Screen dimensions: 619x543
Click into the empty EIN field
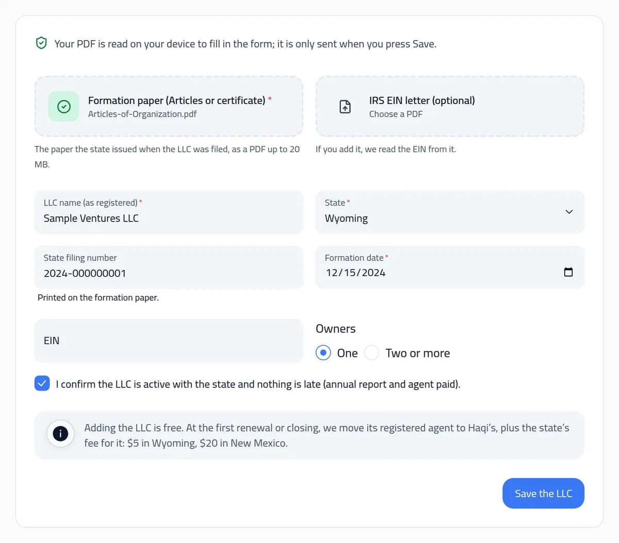169,341
